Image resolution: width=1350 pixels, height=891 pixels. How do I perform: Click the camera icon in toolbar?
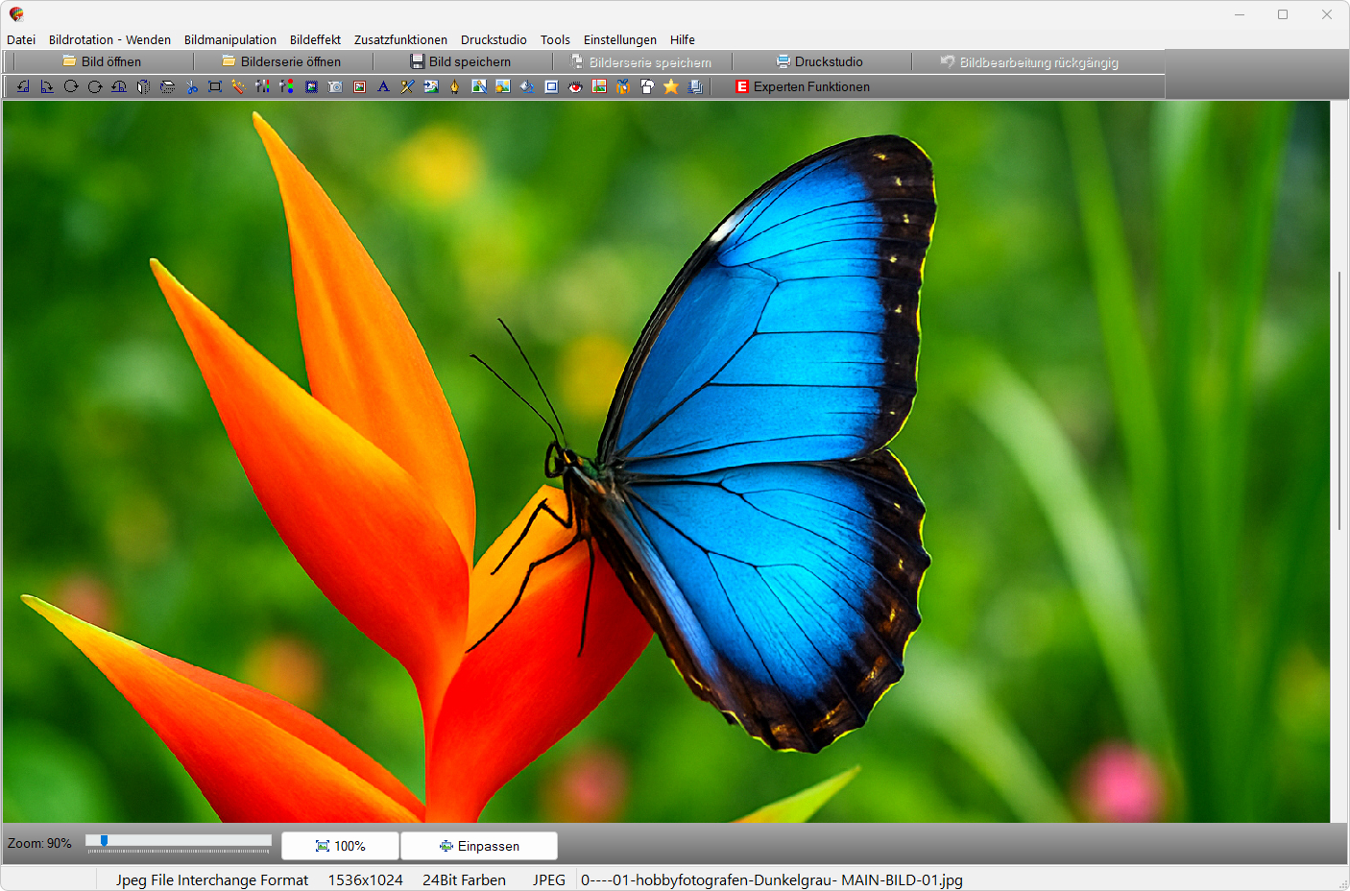(335, 86)
